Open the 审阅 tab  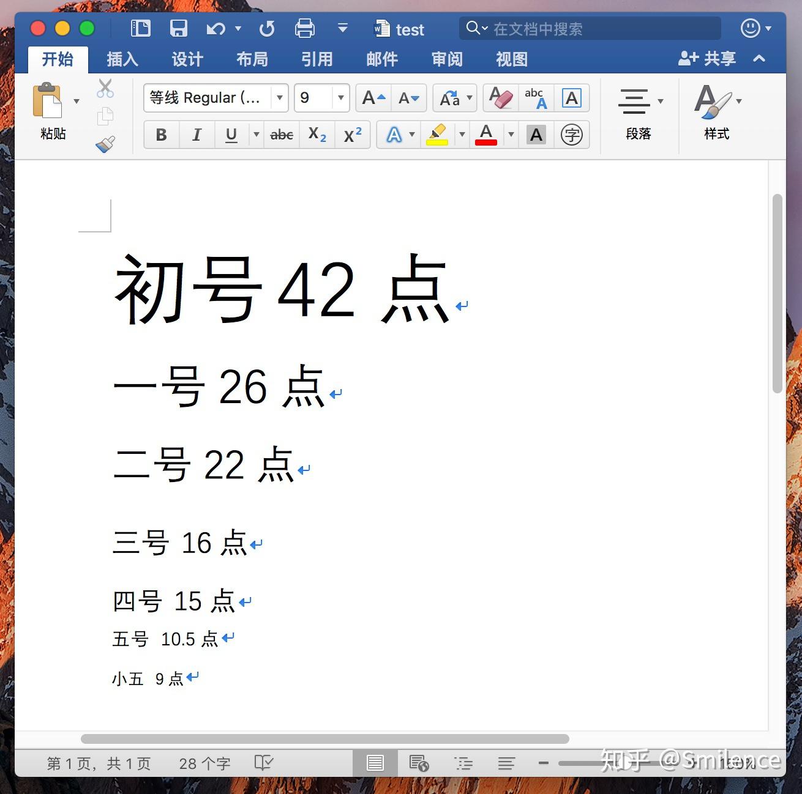pyautogui.click(x=447, y=59)
